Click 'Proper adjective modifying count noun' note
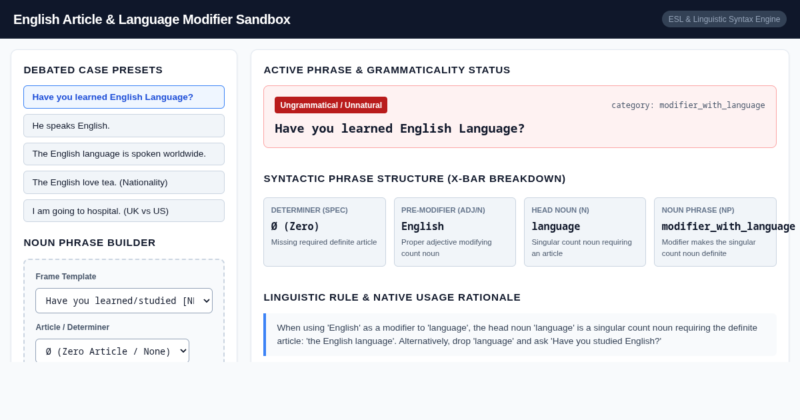 [x=447, y=247]
